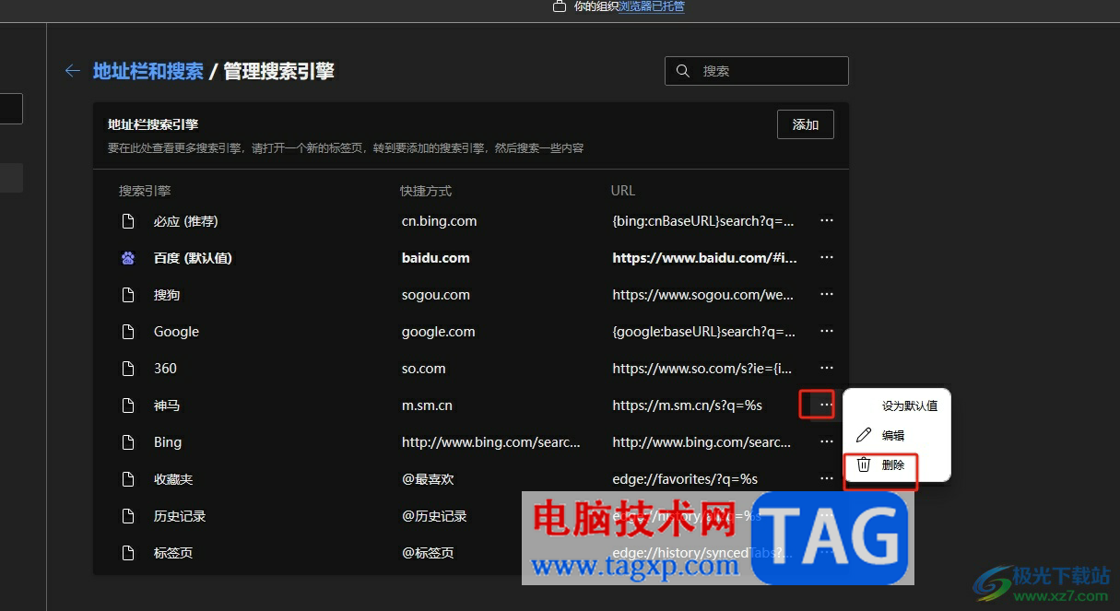
Task: Open more options for Google row
Action: click(827, 332)
